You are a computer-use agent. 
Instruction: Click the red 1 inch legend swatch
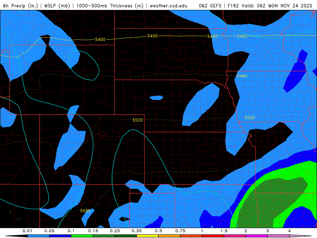[213, 236]
